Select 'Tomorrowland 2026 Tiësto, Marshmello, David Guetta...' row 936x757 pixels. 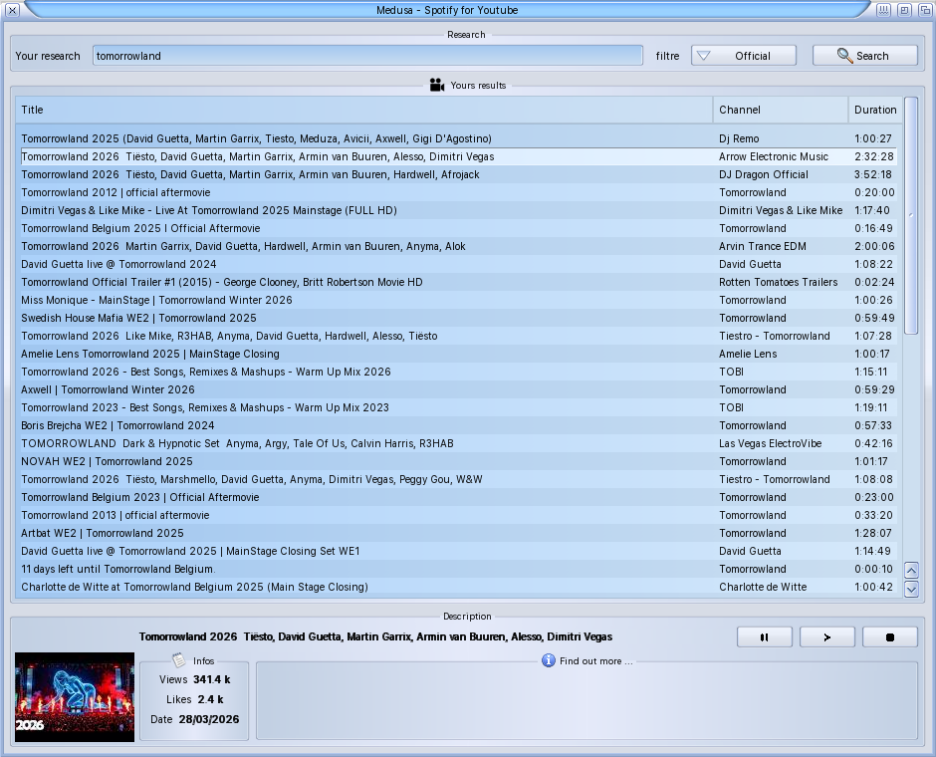coord(458,479)
